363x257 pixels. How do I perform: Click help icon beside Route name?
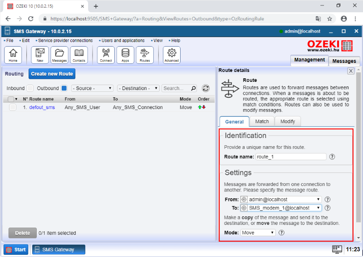tap(332, 157)
